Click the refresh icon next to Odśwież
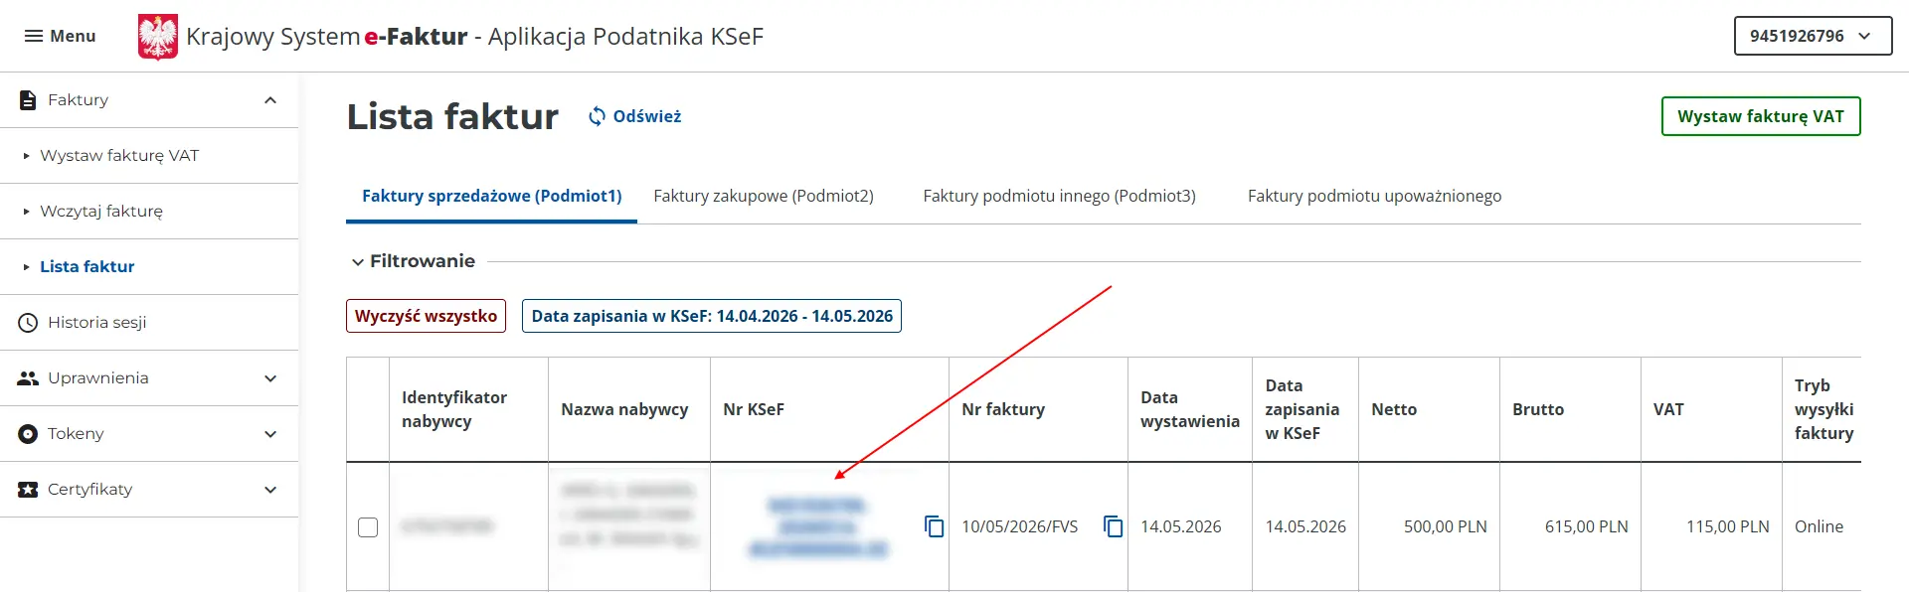The height and width of the screenshot is (592, 1909). [x=597, y=116]
